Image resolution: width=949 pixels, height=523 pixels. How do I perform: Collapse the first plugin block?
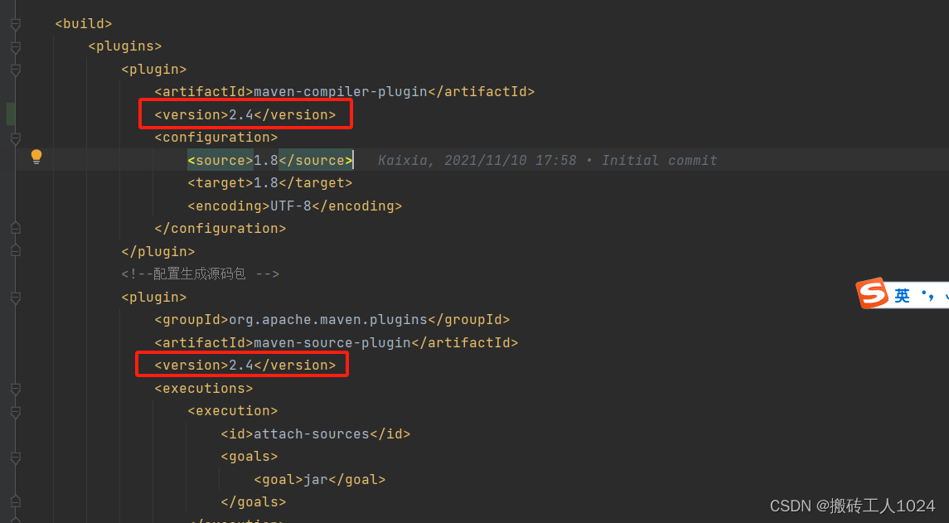pos(15,69)
